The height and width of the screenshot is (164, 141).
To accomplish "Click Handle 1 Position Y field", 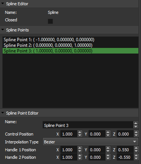I will pos(97,149).
